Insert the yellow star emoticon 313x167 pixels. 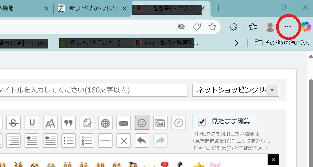(199, 165)
